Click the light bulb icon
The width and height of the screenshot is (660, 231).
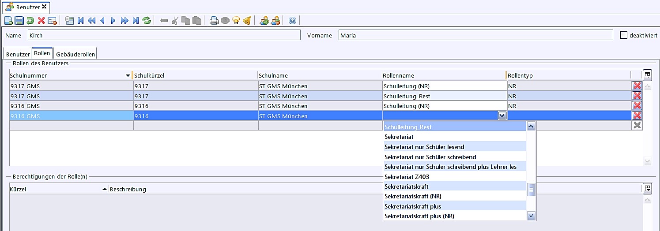236,20
